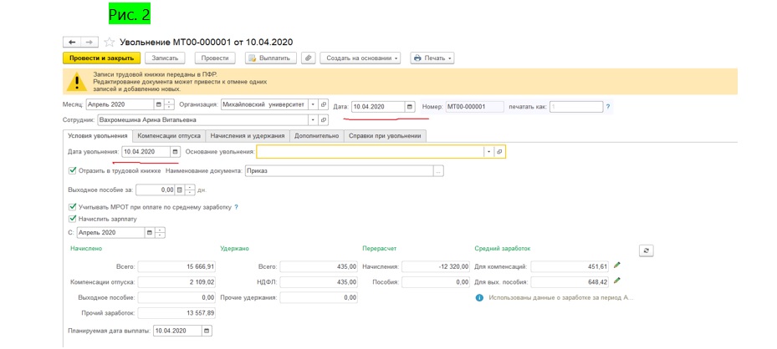Disable Начислить зарплату checkbox
This screenshot has width=777, height=349.
(x=73, y=219)
